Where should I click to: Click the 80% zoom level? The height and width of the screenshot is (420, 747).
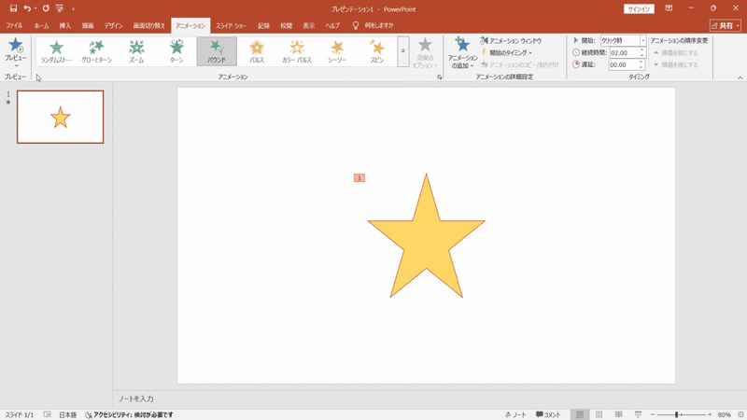[725, 414]
